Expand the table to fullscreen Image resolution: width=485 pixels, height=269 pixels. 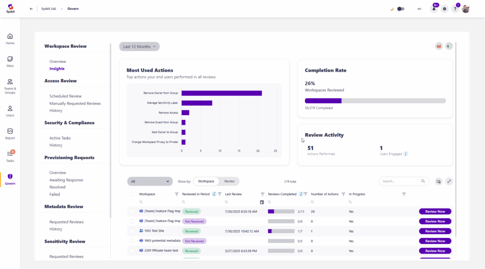point(449,181)
